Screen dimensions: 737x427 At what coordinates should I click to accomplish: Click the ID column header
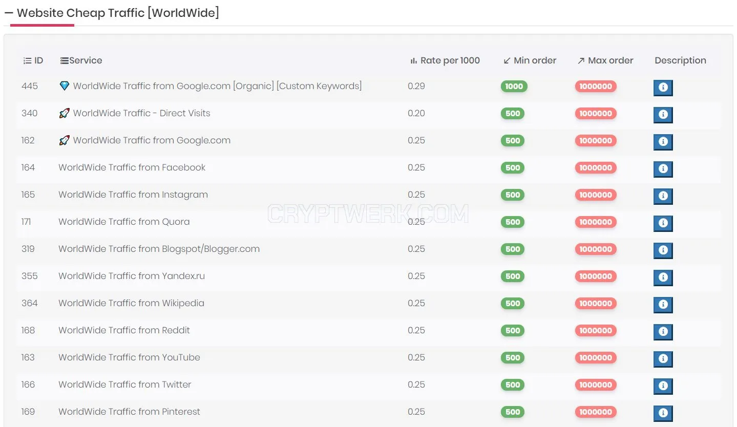coord(33,60)
